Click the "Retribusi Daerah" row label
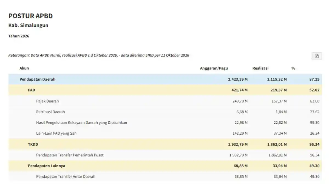 point(50,112)
